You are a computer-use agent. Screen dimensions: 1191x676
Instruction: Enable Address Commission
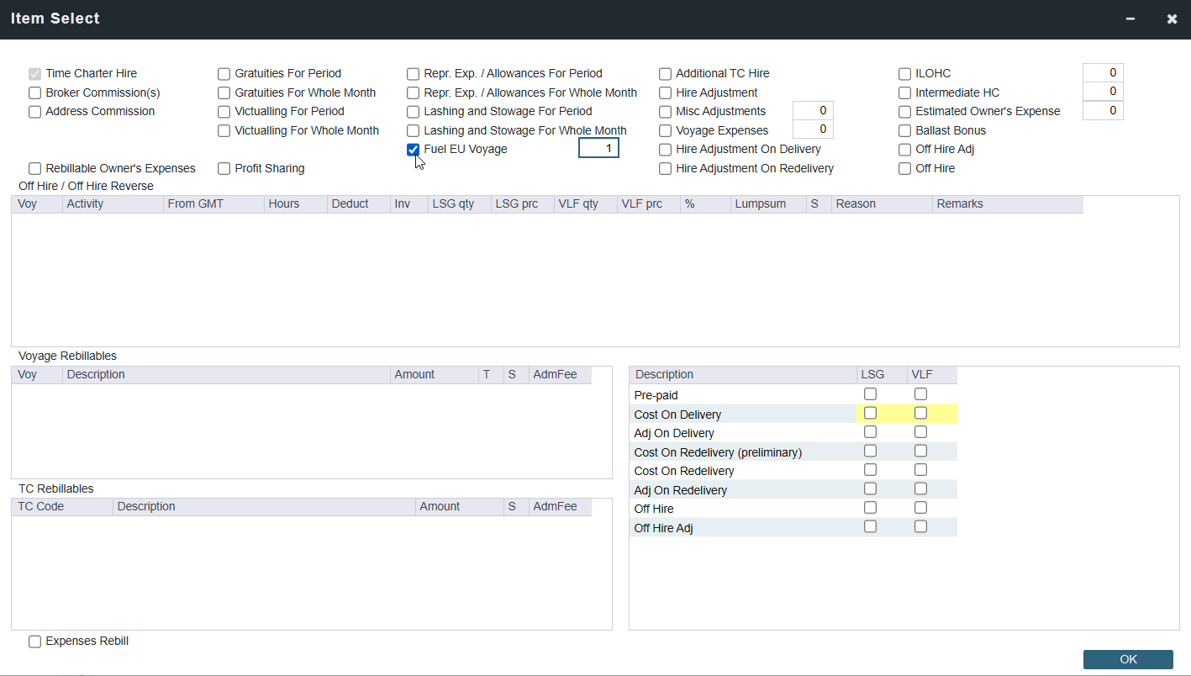(x=34, y=111)
